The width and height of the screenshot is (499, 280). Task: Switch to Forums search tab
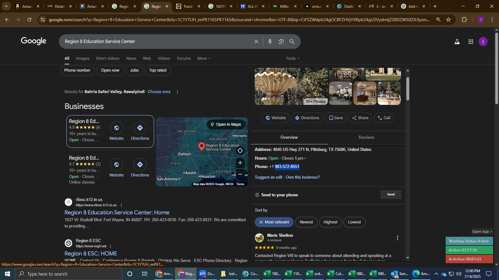(x=184, y=58)
